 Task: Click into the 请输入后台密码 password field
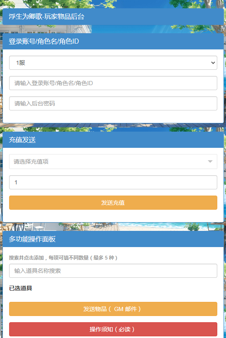click(113, 103)
